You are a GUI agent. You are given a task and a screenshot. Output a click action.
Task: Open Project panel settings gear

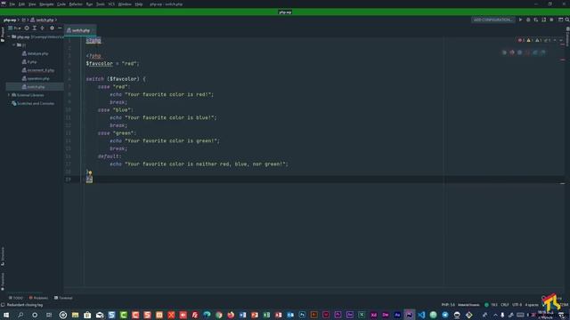(x=52, y=28)
